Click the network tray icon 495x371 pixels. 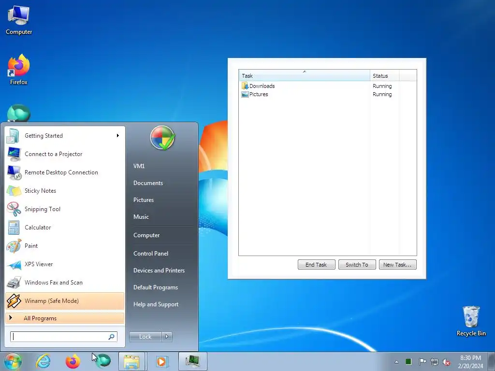pyautogui.click(x=435, y=362)
